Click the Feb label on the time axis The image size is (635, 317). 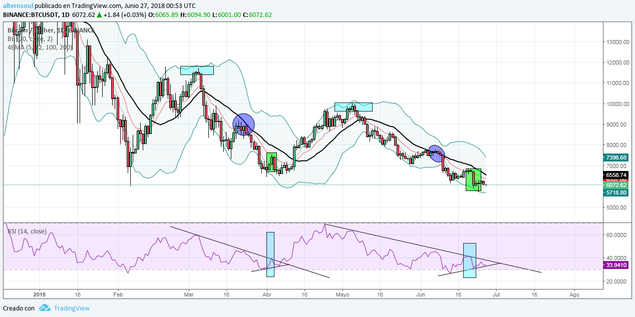point(118,295)
